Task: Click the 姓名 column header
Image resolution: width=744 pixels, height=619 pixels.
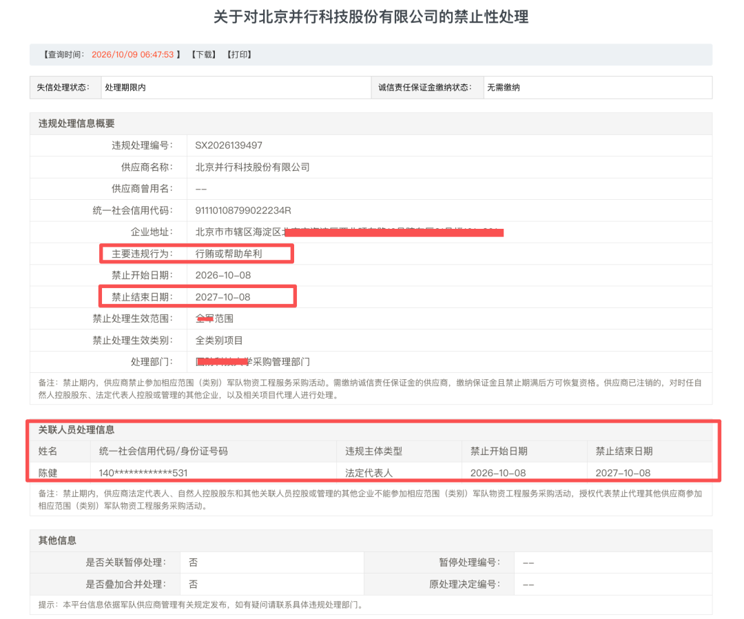Action: (x=48, y=451)
